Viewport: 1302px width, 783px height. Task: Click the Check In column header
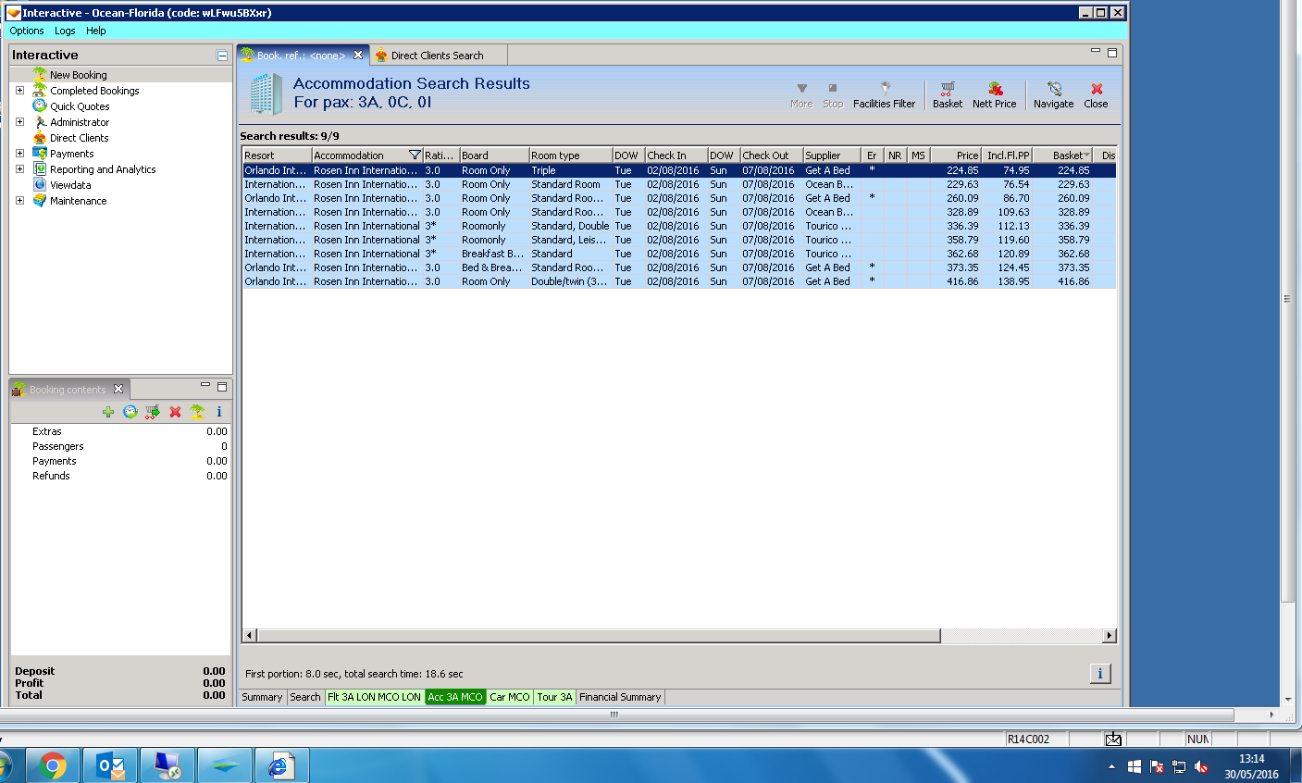(676, 155)
